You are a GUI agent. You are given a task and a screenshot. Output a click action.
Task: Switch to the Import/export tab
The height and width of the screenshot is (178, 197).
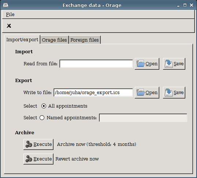(x=22, y=39)
